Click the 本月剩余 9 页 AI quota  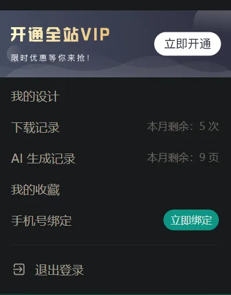(183, 158)
